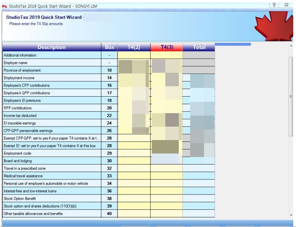
Task: Click T4(2) cell for Other taxable allowances
Action: (x=134, y=214)
